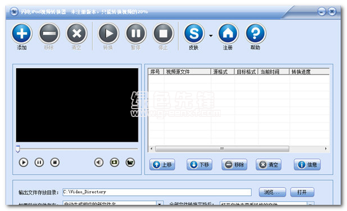Mute audio with the speaker icon
The height and width of the screenshot is (211, 347).
99,162
